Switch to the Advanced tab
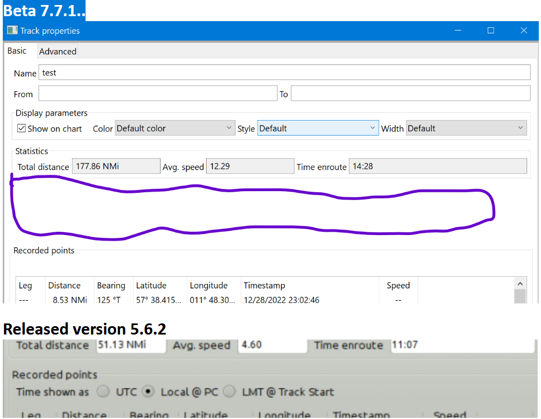 pyautogui.click(x=57, y=51)
